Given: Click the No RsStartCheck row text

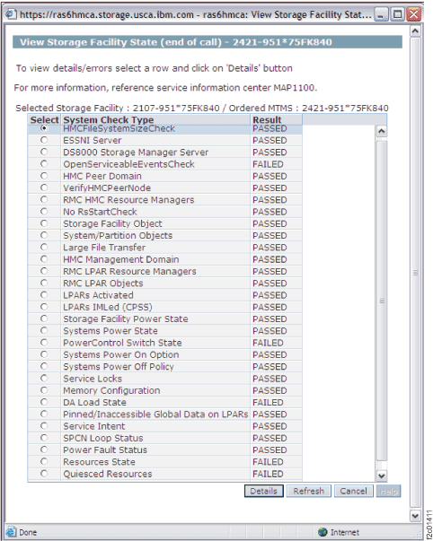Looking at the screenshot, I should pos(100,212).
